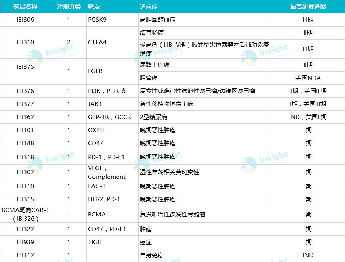The image size is (345, 262).
Task: Click the IBI322 drug name cell
Action: point(25,229)
